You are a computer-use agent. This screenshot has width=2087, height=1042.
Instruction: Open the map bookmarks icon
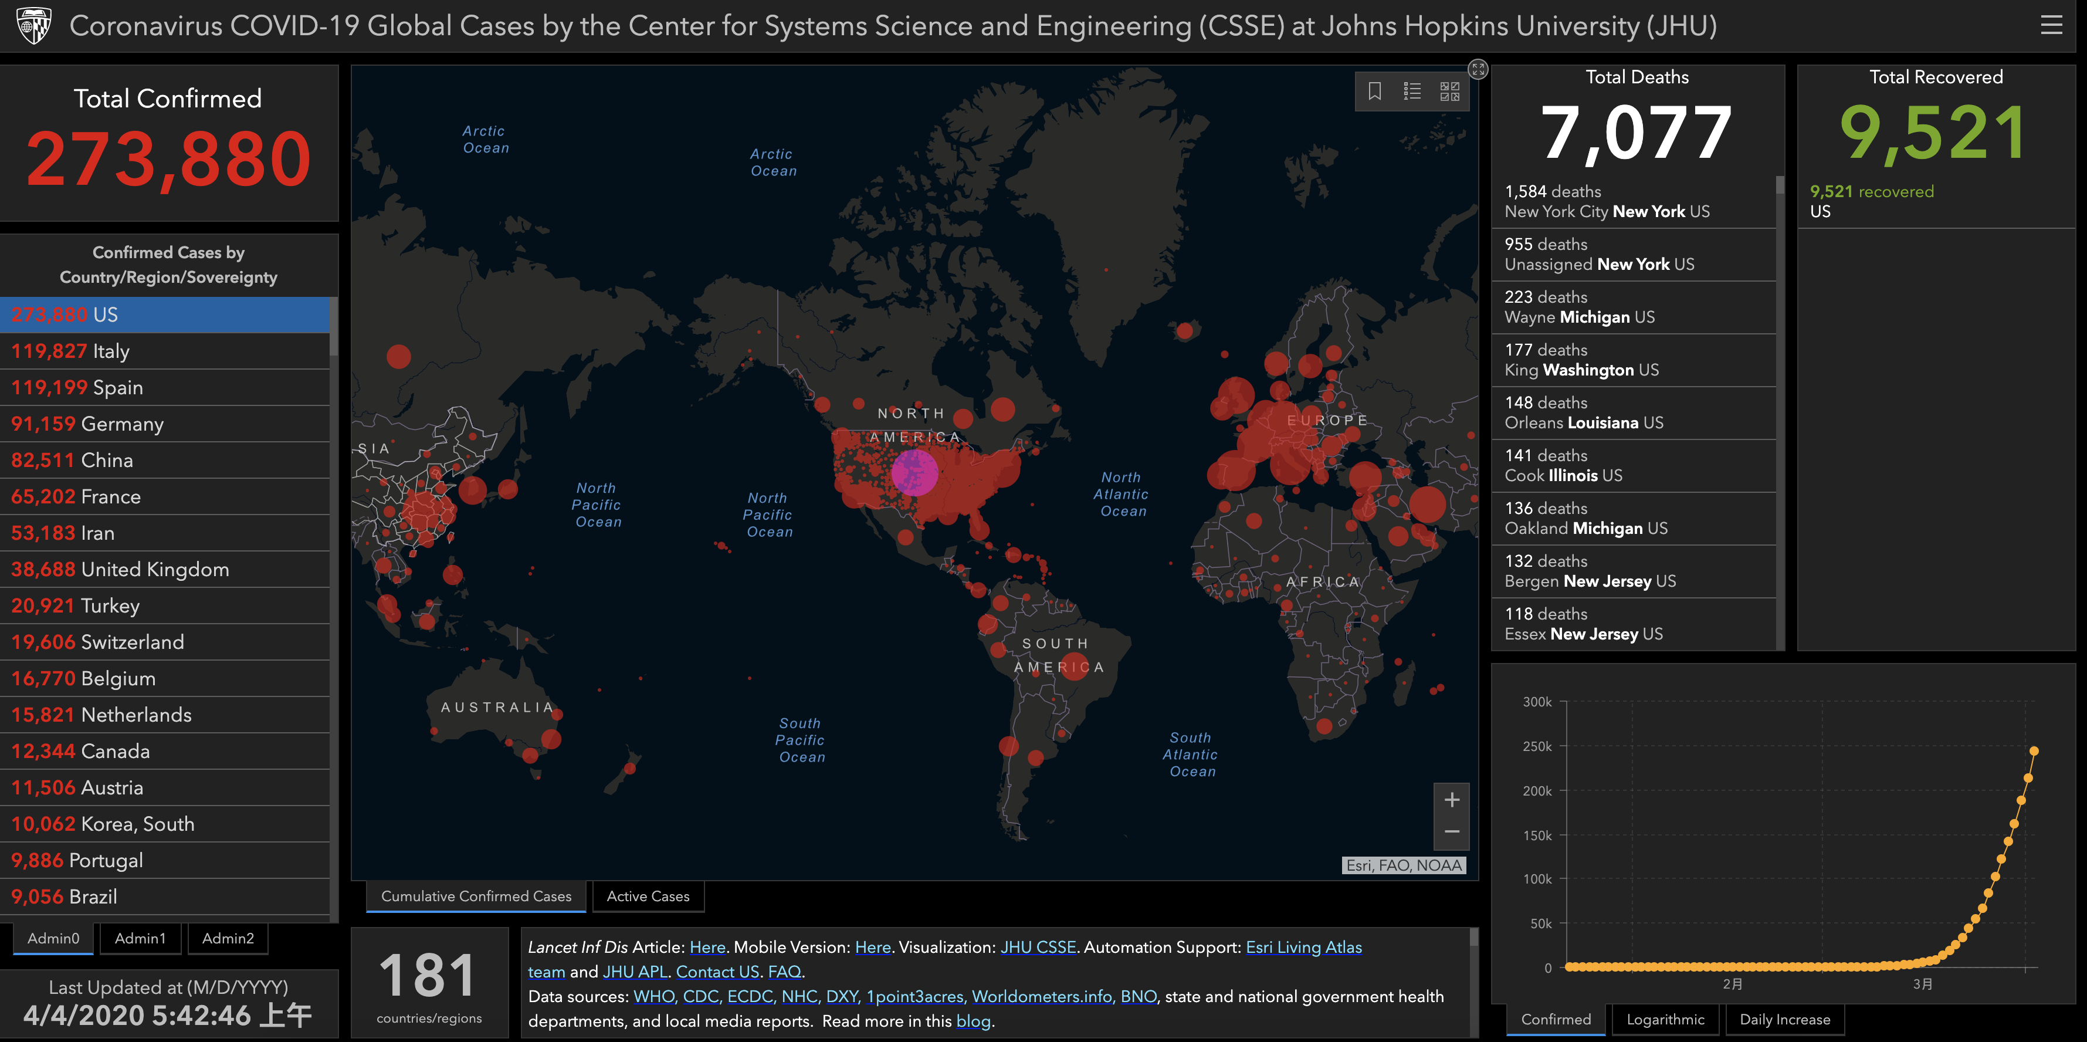coord(1374,91)
